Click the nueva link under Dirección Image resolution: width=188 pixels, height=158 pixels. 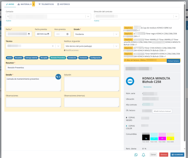coord(96,21)
